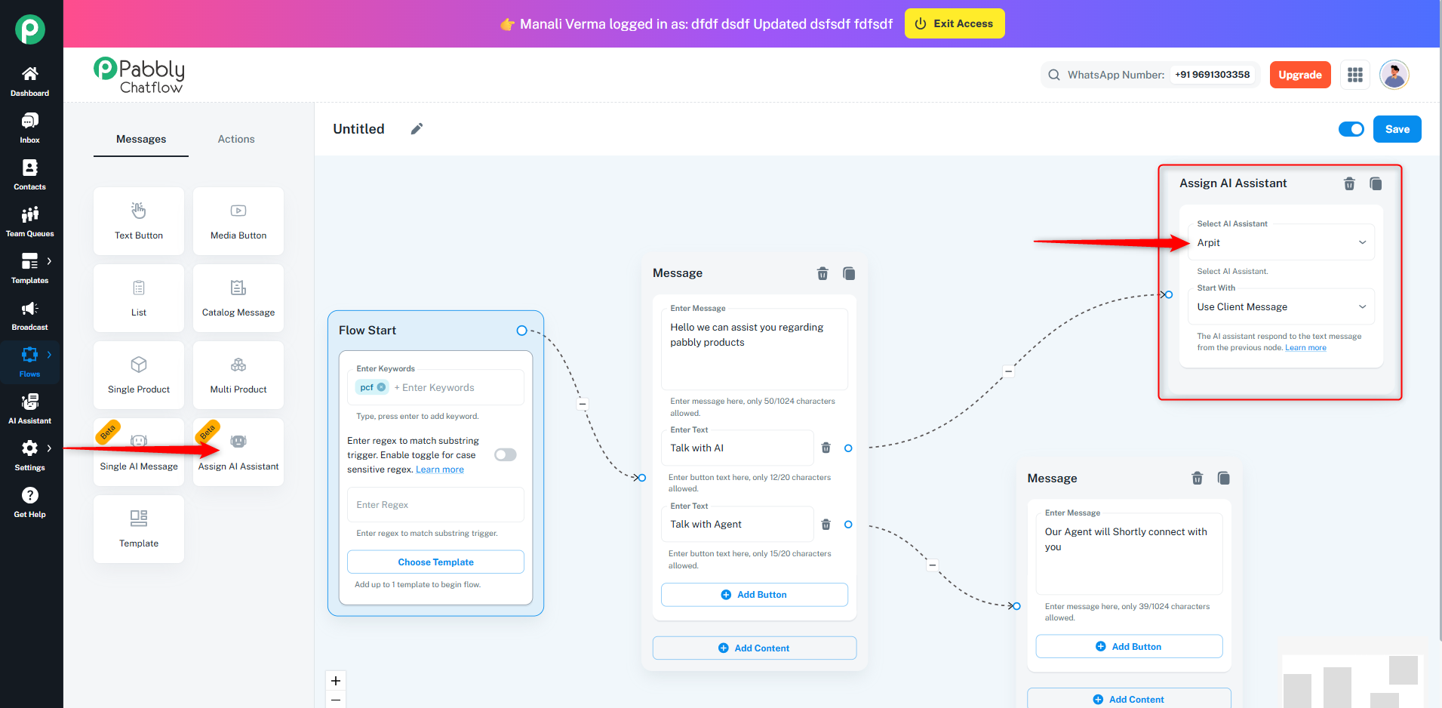Open the Dashboard from the sidebar

pyautogui.click(x=30, y=82)
